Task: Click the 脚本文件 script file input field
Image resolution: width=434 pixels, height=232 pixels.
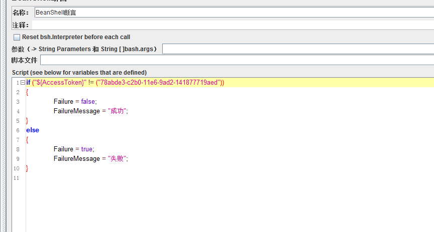Action: [237, 60]
